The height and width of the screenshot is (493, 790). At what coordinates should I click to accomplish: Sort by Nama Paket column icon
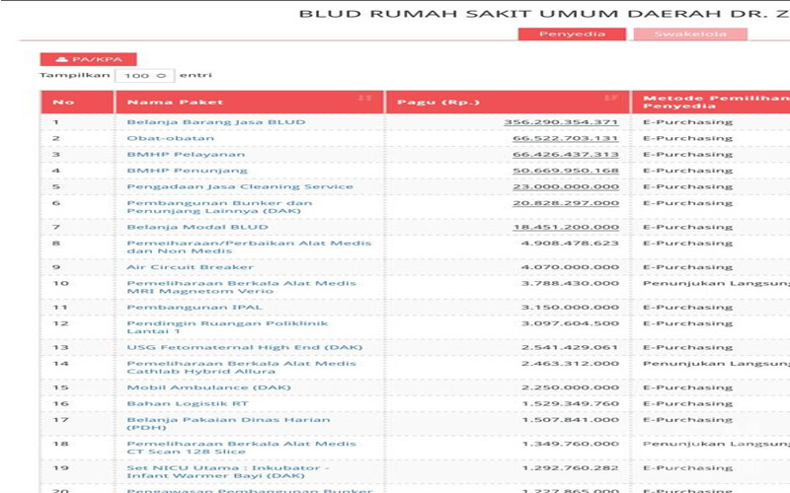point(365,100)
